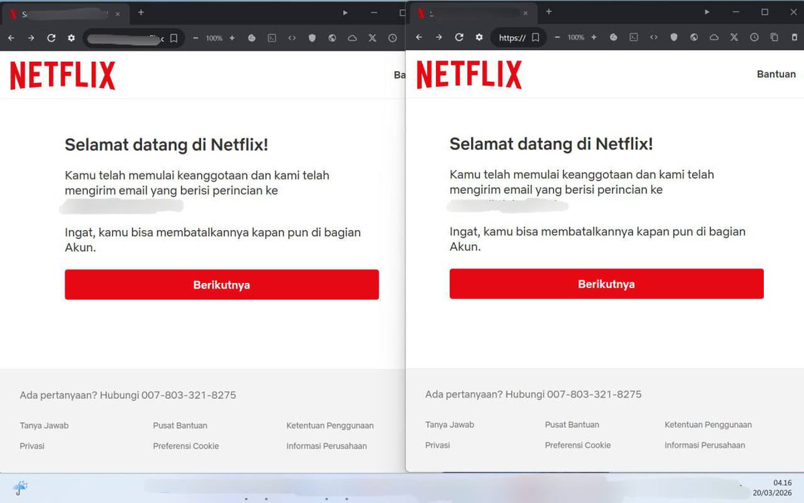
Task: Open Ketentuan Penggunaan link in right window
Action: coord(708,425)
